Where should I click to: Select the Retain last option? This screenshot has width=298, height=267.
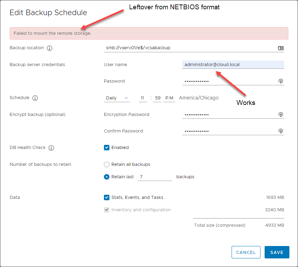pyautogui.click(x=107, y=177)
